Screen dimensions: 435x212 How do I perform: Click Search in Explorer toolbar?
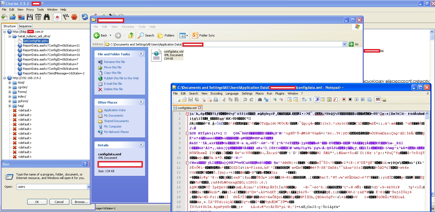pos(146,35)
